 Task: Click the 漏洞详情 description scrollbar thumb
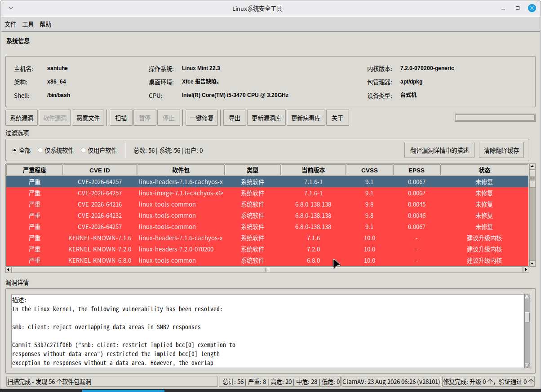(527, 317)
